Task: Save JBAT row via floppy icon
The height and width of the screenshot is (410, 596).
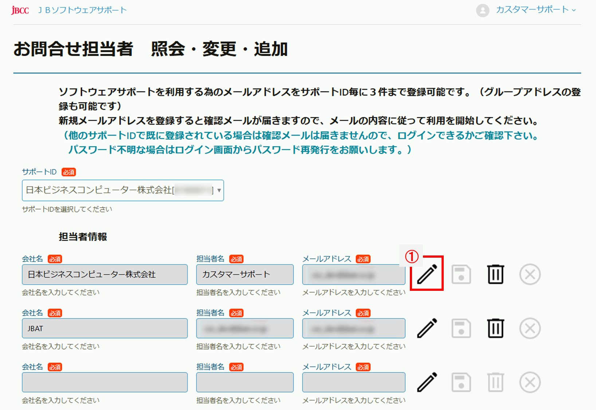Action: [x=461, y=328]
